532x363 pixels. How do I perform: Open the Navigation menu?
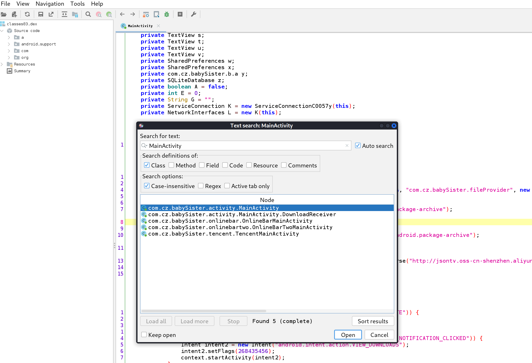point(50,4)
